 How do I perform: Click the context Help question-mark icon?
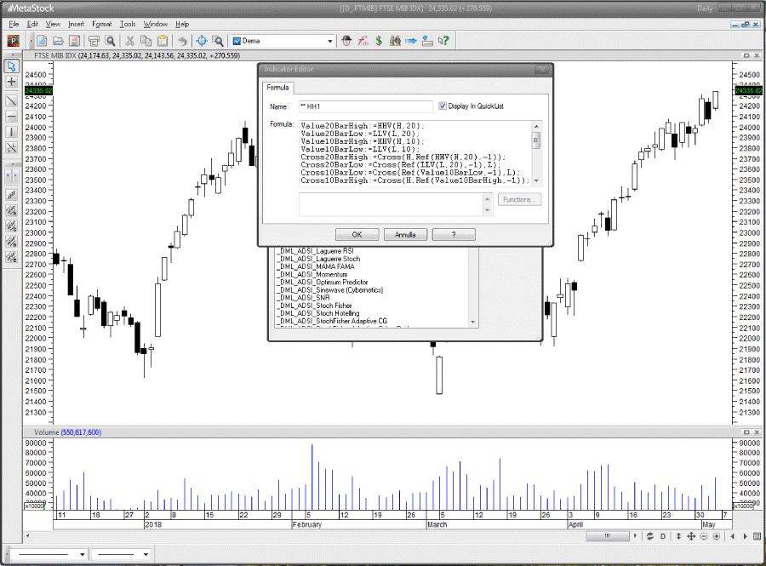point(443,41)
